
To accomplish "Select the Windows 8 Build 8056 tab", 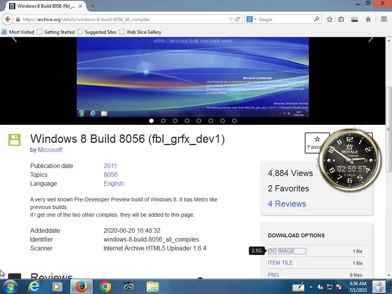I will (x=46, y=6).
